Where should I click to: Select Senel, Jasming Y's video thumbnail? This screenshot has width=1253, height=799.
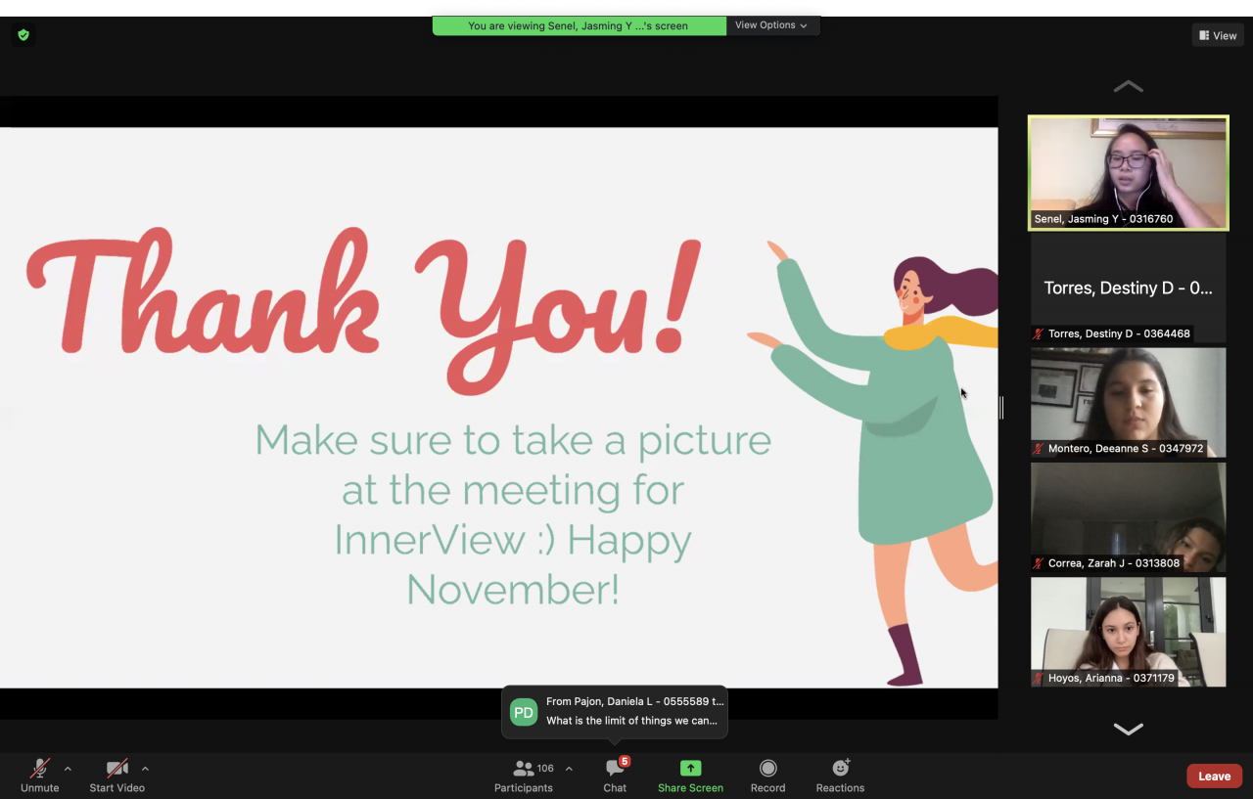[x=1128, y=173]
